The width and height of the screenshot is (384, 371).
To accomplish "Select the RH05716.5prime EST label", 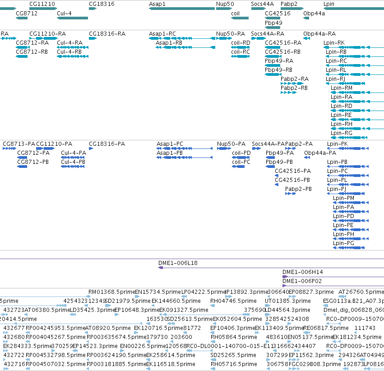I will coord(234,364).
